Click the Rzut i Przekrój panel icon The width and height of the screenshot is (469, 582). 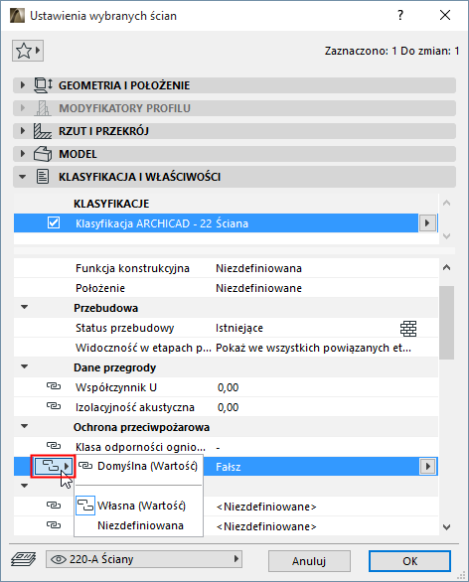point(43,131)
